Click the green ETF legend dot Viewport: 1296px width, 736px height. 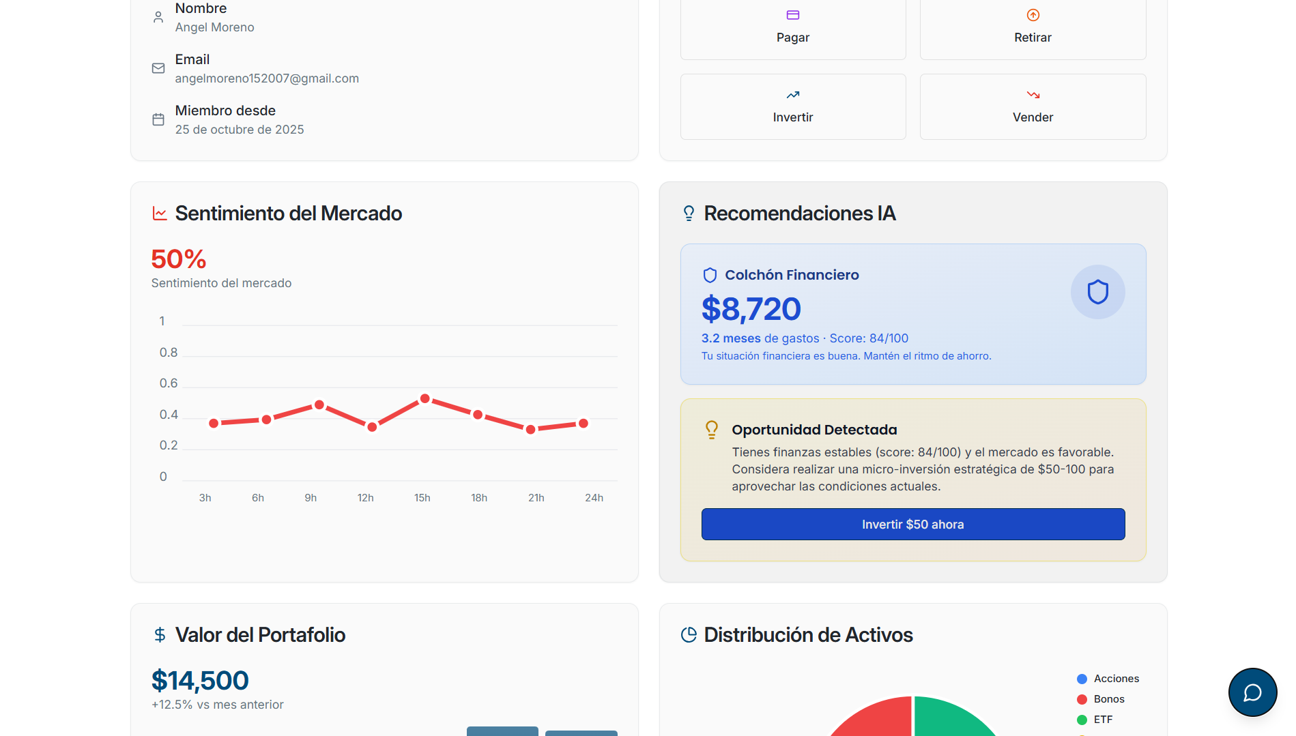(x=1082, y=720)
